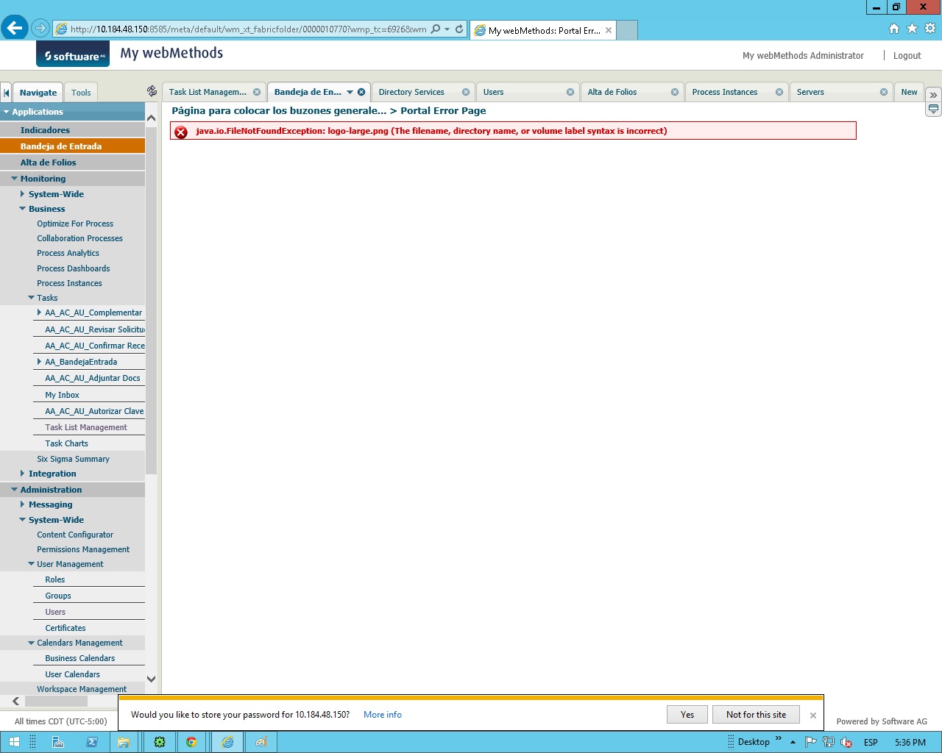Open the Bandeja de Entrada tab dropdown

[x=350, y=92]
